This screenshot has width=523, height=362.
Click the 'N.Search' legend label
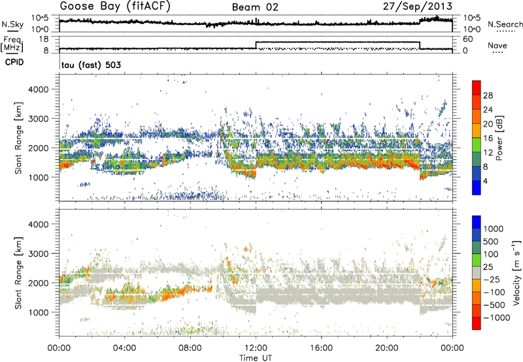(x=505, y=24)
